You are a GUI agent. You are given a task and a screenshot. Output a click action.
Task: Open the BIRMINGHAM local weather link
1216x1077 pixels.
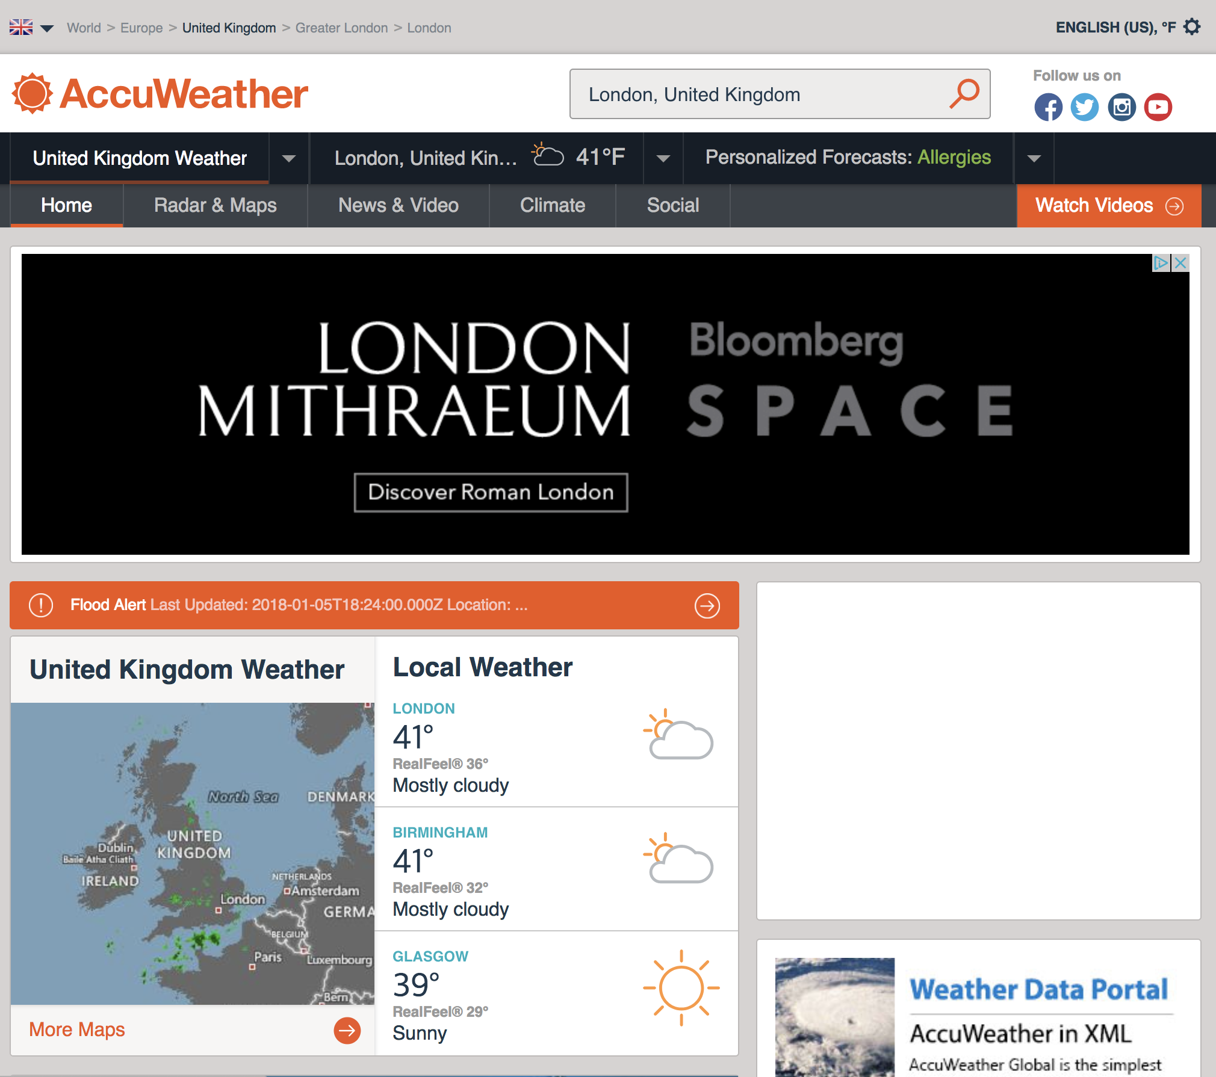[440, 832]
